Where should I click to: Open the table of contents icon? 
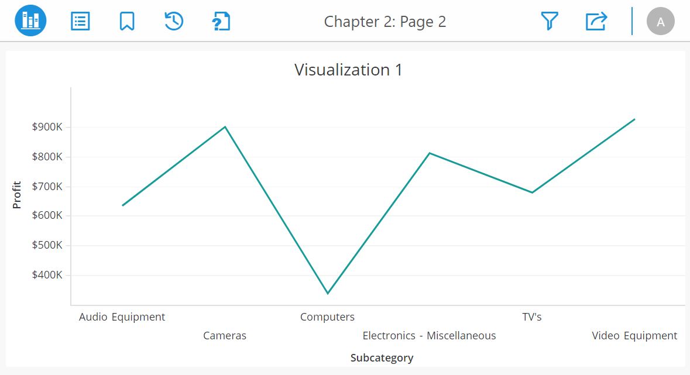click(80, 20)
